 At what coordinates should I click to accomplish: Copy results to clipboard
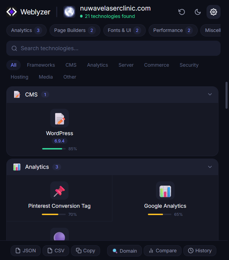click(85, 251)
